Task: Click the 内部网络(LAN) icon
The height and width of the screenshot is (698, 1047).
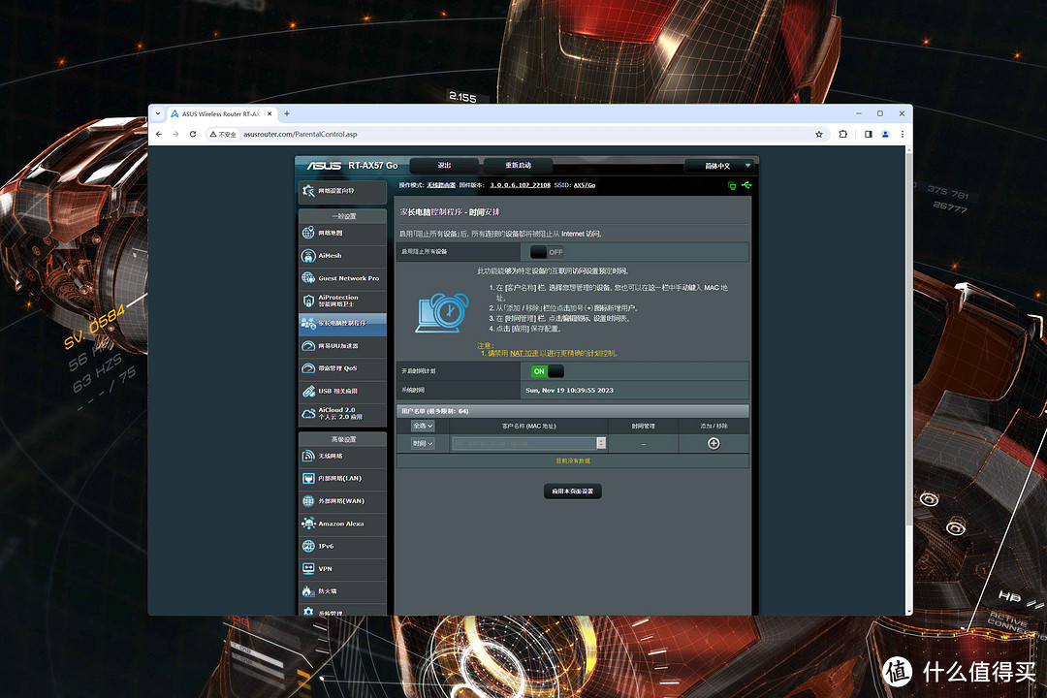Action: [x=308, y=478]
